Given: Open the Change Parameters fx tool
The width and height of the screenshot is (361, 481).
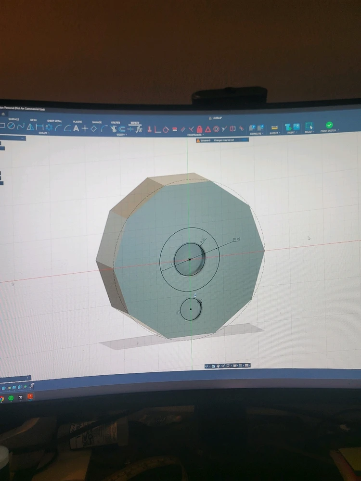Looking at the screenshot, I should [x=139, y=129].
